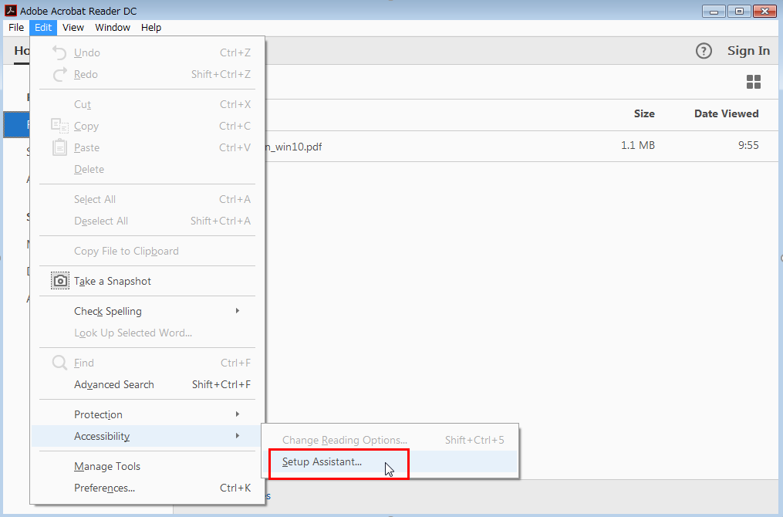Close the Acrobat Reader window
The width and height of the screenshot is (783, 517).
point(764,11)
